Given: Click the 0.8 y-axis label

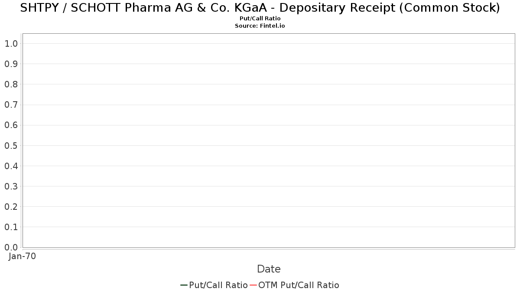Looking at the screenshot, I should click(x=11, y=84).
